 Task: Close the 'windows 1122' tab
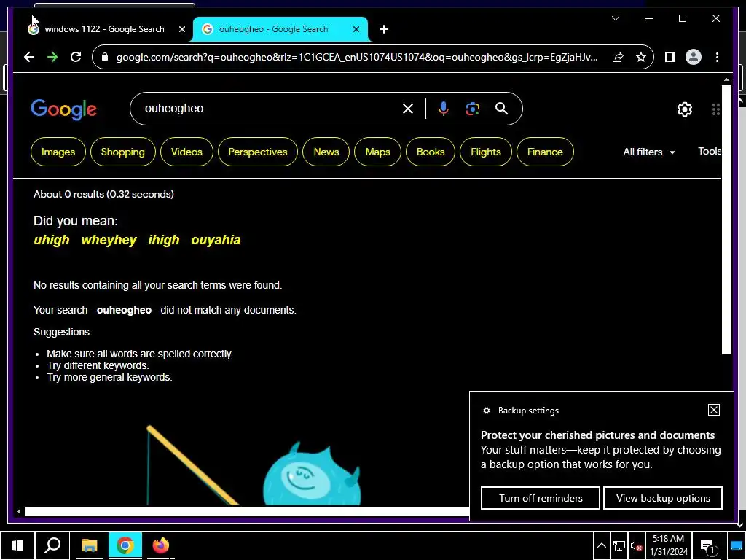(181, 29)
